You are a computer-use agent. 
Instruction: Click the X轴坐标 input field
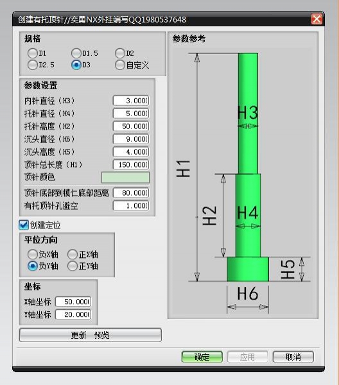pos(73,302)
